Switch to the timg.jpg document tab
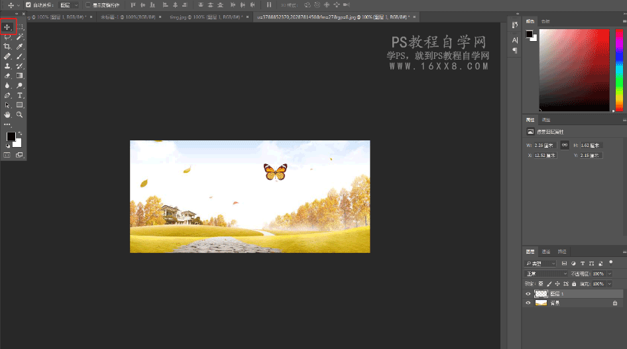This screenshot has height=349, width=627. pos(206,17)
